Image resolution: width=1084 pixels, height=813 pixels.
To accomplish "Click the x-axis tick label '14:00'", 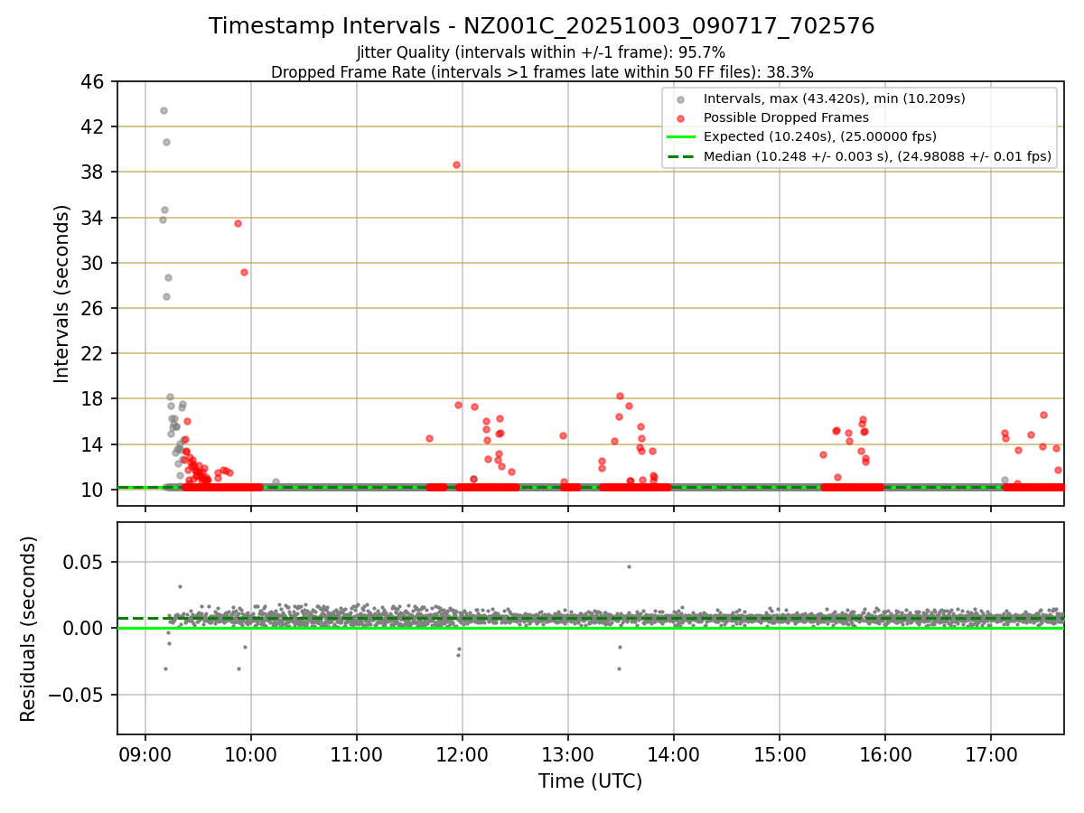I will 674,755.
